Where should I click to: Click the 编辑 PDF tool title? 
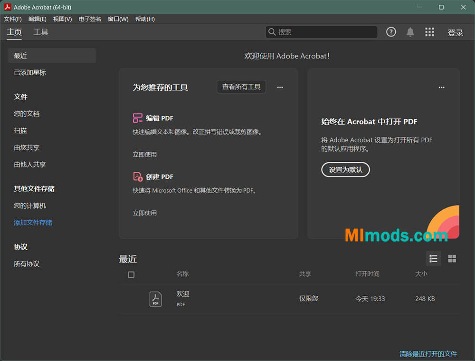160,118
